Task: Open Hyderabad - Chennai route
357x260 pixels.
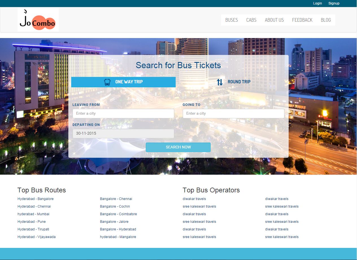Action: click(34, 206)
